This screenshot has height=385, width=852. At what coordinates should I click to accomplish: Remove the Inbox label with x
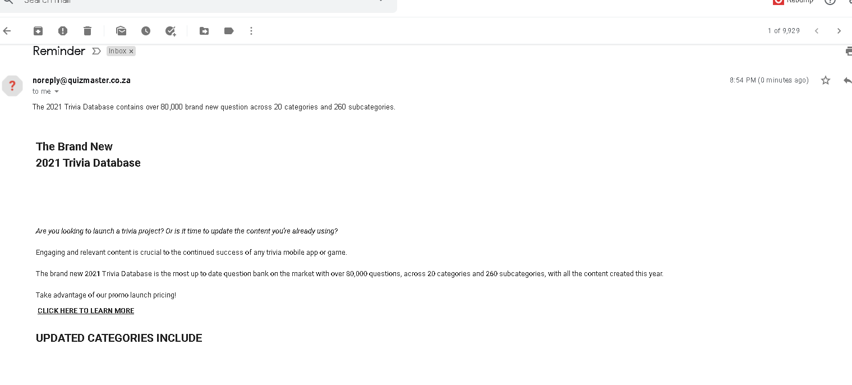point(131,51)
